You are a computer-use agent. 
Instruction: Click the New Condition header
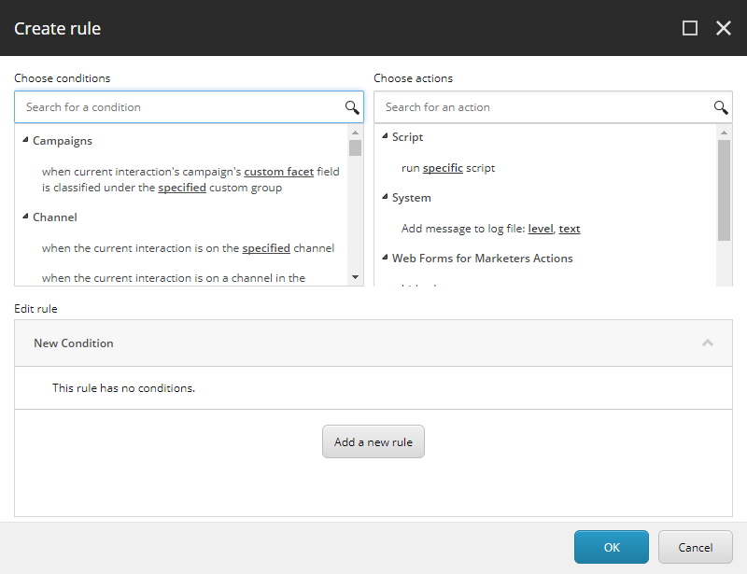click(373, 343)
